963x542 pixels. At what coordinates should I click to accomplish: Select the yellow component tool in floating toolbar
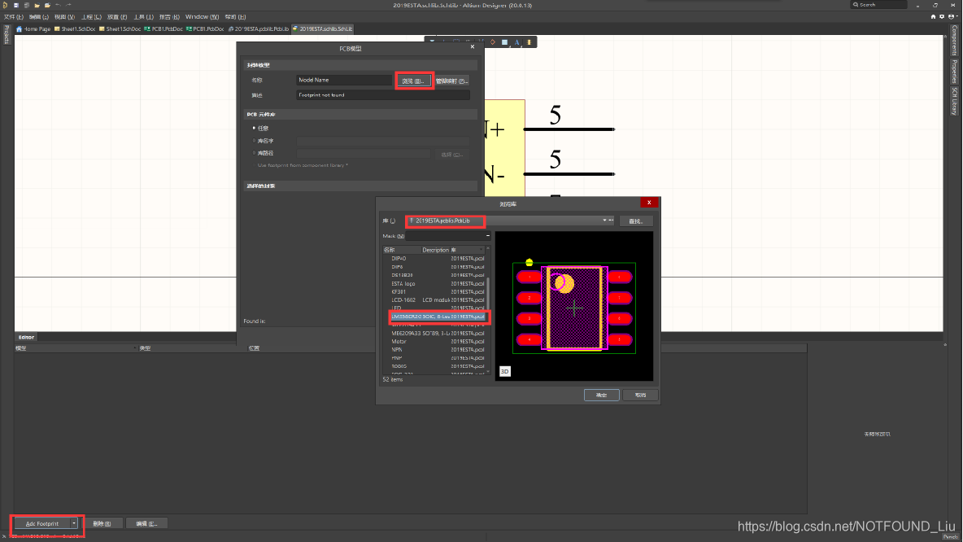[529, 42]
